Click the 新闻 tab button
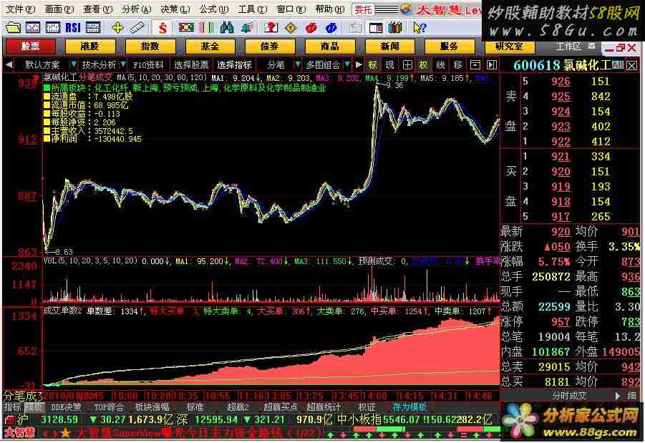This screenshot has width=645, height=443. click(x=389, y=46)
